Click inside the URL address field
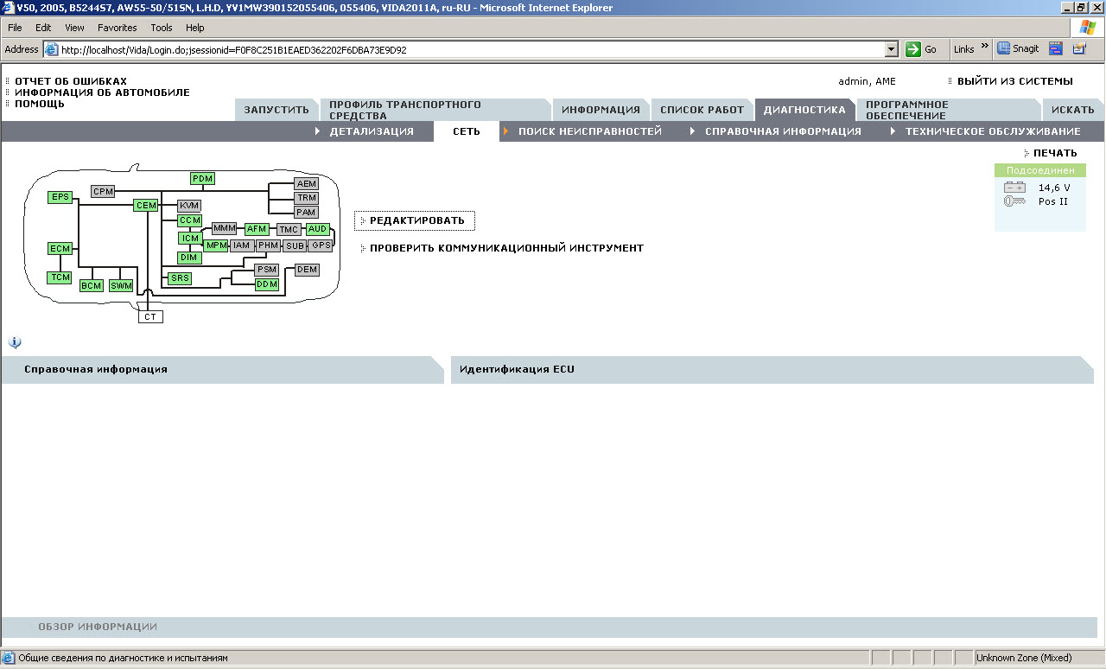 (x=467, y=50)
